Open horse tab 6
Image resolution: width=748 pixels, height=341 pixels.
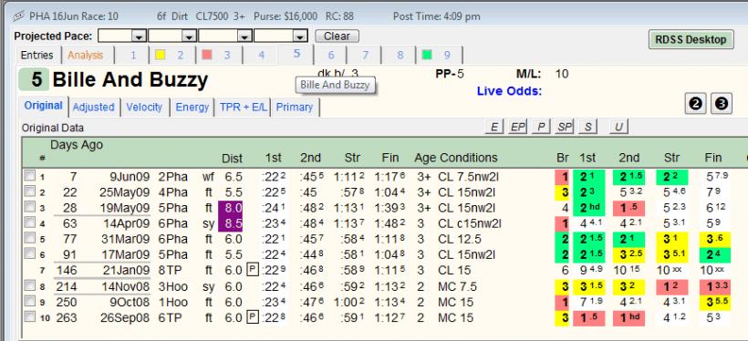(331, 55)
